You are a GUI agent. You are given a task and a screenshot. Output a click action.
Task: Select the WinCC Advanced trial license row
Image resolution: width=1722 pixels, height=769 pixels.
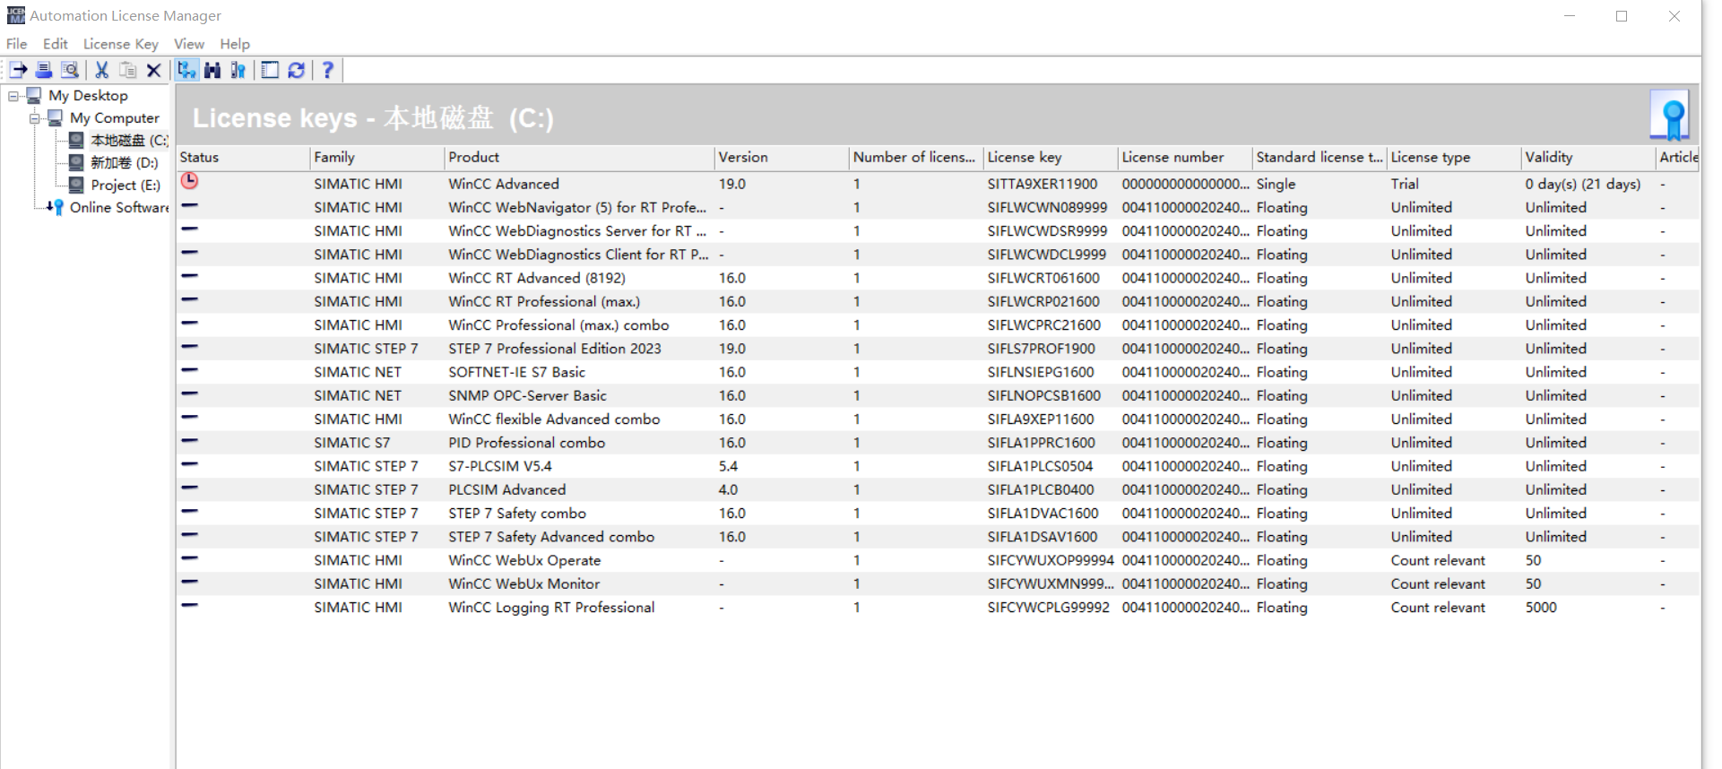(503, 184)
